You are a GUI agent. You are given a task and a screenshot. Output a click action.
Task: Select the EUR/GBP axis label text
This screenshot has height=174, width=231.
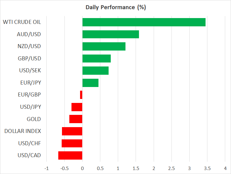tap(29, 95)
